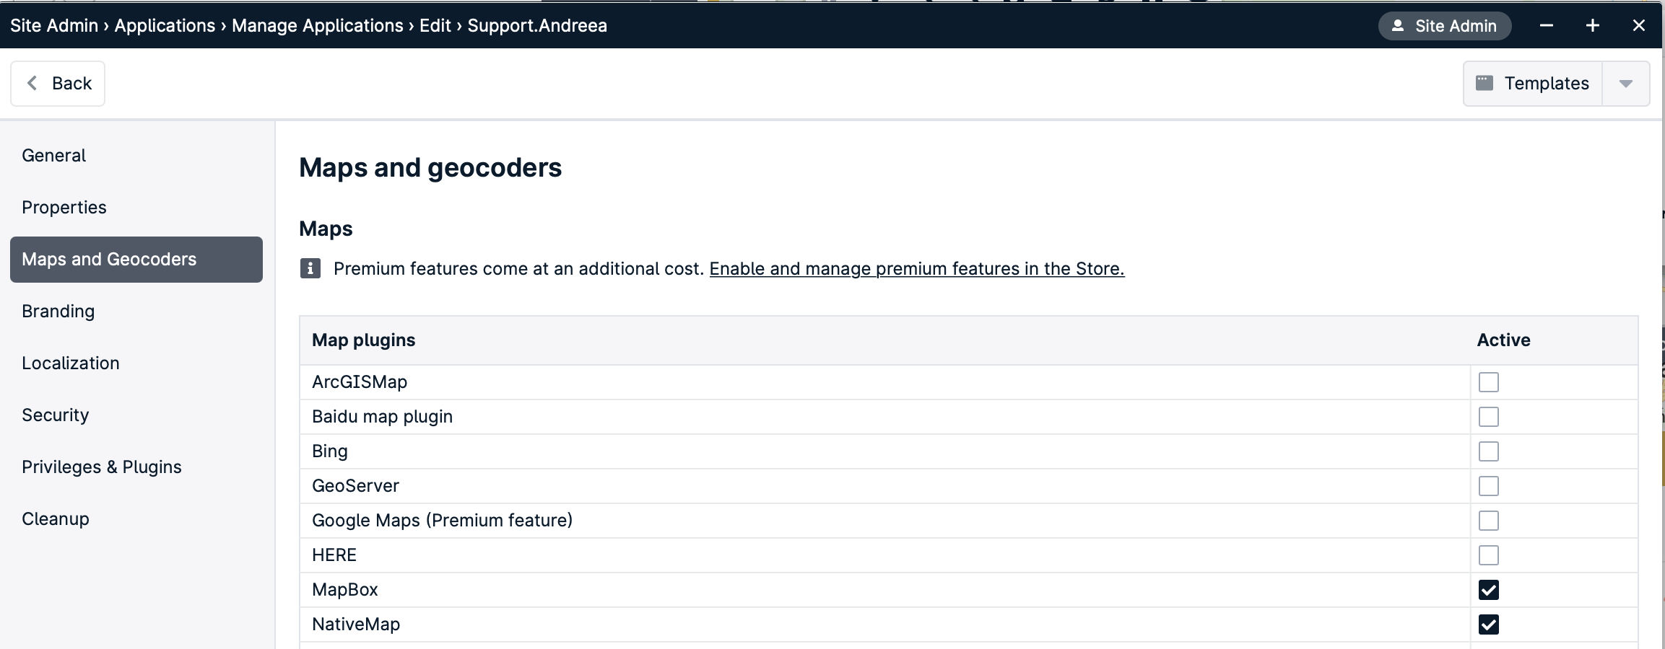Viewport: 1665px width, 649px height.
Task: Click the Maps and geocoders heading
Action: [430, 168]
